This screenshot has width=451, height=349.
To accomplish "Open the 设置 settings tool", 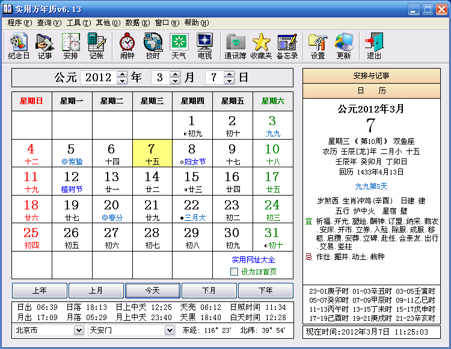I will coord(318,46).
